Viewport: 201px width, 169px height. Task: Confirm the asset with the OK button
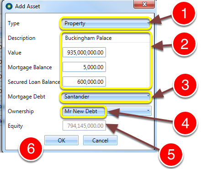pyautogui.click(x=61, y=140)
